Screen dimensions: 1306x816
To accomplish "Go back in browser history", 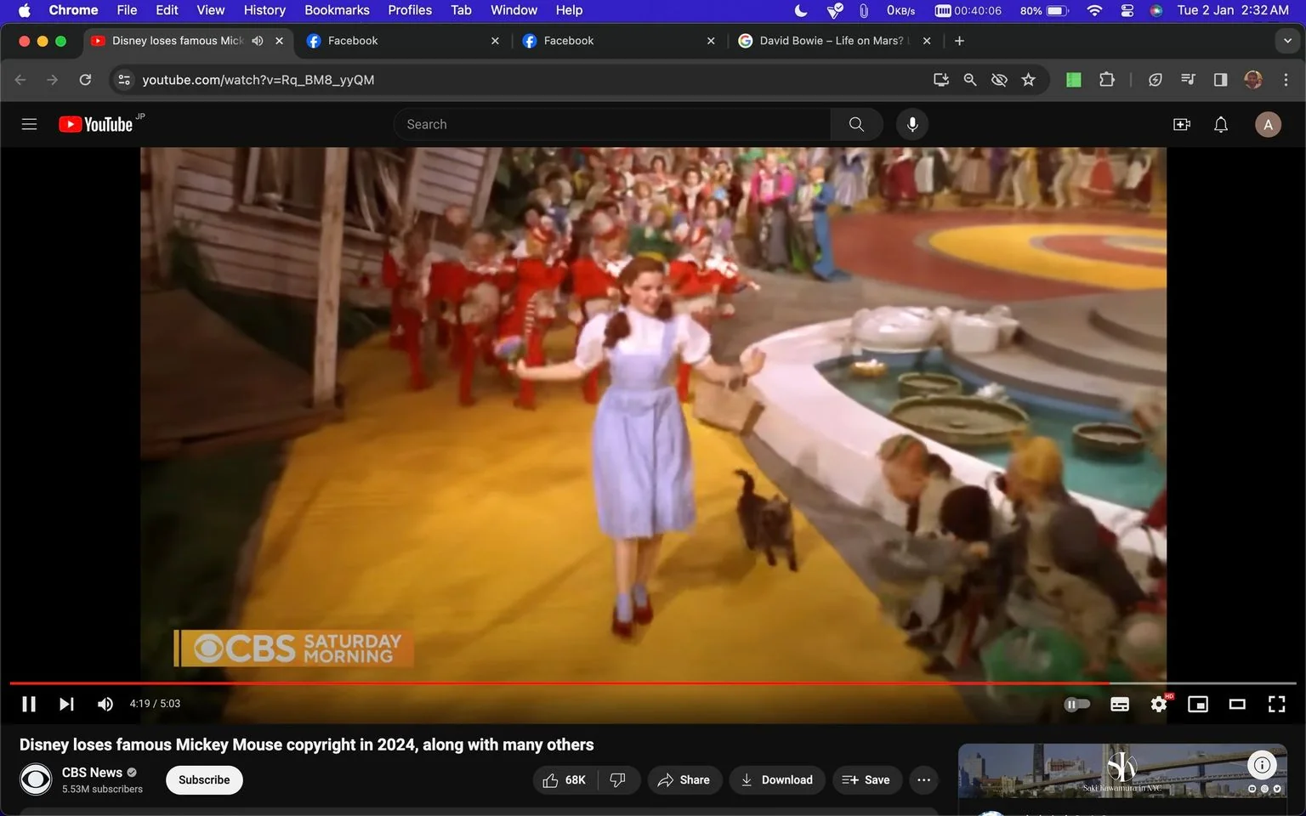I will tap(20, 80).
